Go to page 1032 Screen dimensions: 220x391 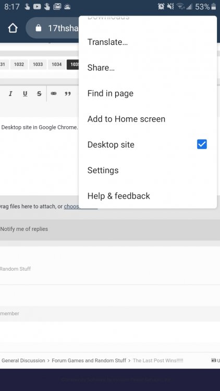(19, 64)
